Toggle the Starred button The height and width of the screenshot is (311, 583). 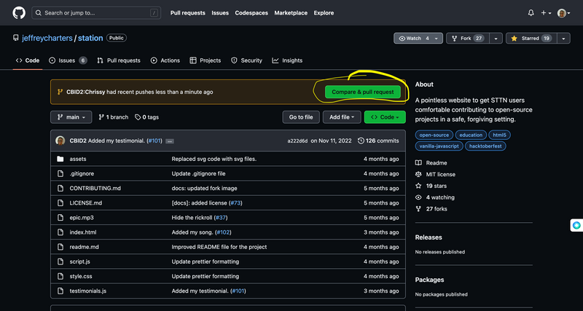point(531,39)
